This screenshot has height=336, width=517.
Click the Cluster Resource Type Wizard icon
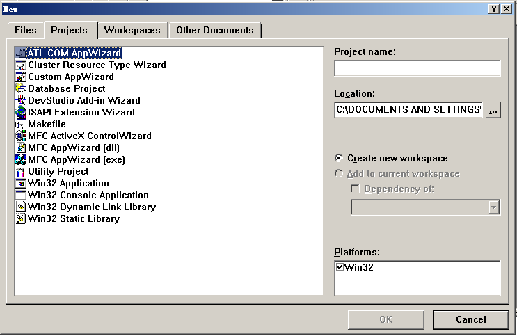pos(21,65)
